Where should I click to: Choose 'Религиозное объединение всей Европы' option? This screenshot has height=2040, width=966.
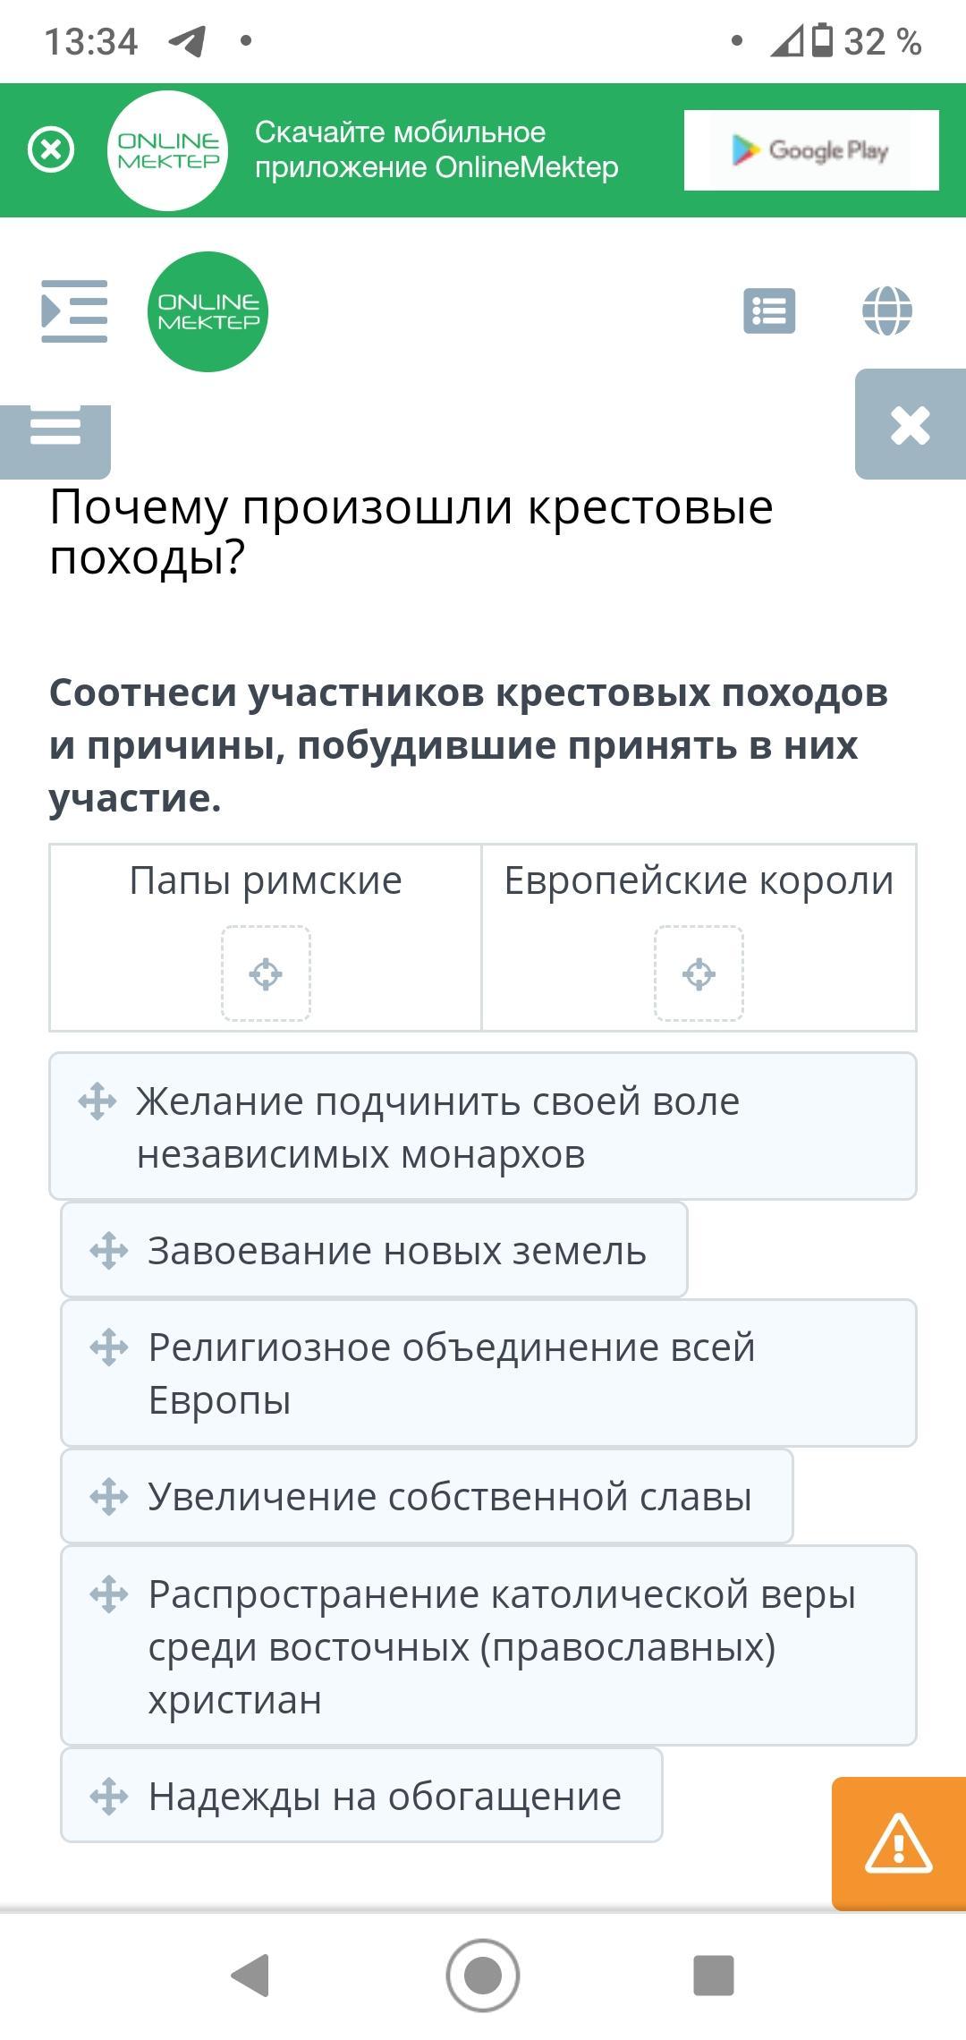click(488, 1373)
